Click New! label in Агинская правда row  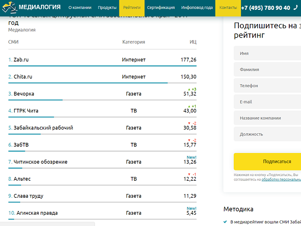click(x=191, y=208)
